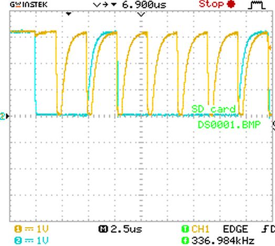Click the 336.984kHz frequency readout
Screen dimensions: 275x246
(x=223, y=240)
